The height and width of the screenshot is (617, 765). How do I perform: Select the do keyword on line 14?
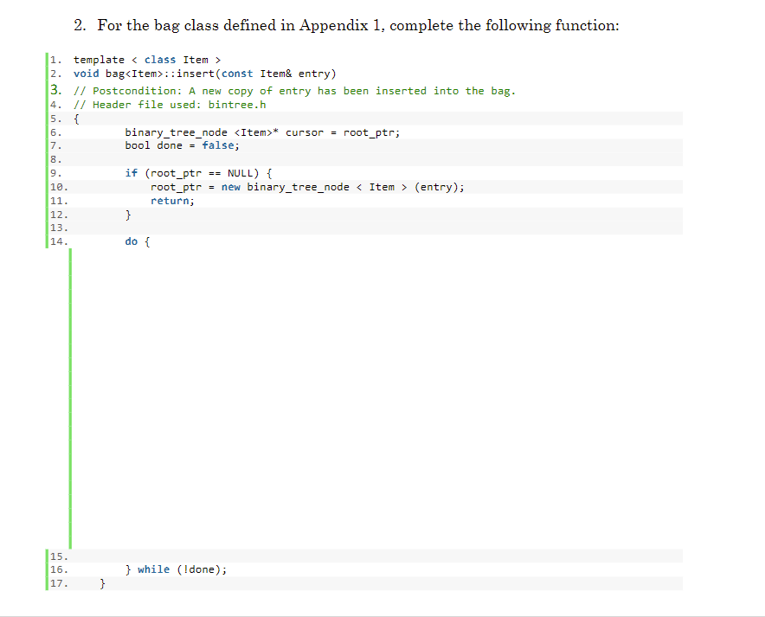point(132,241)
